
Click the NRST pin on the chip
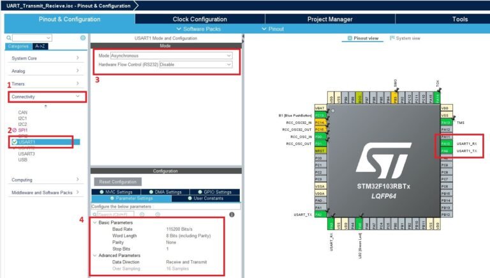pos(320,150)
